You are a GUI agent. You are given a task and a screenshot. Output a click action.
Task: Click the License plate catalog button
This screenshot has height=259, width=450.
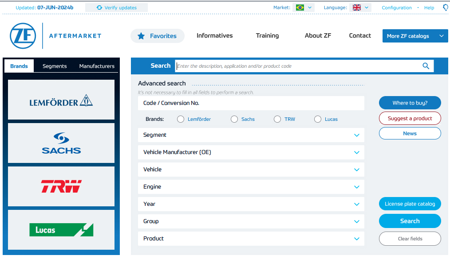point(410,204)
